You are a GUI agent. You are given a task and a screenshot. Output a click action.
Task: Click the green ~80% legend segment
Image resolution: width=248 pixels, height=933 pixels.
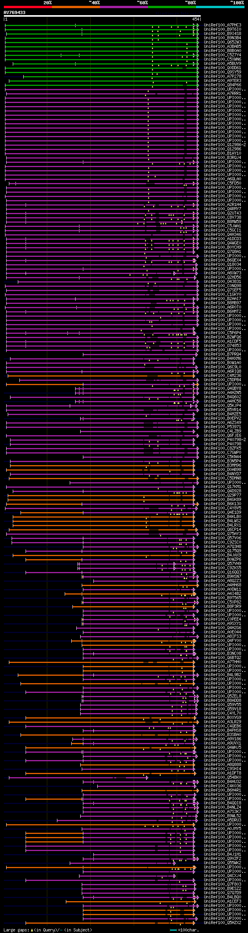[172, 7]
